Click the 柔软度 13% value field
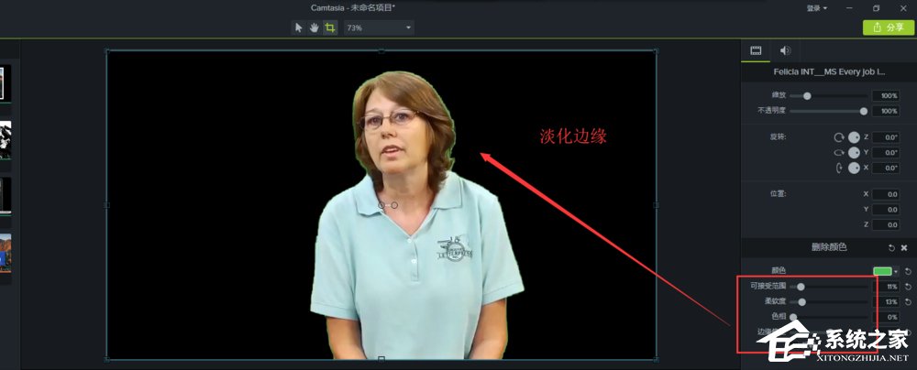The width and height of the screenshot is (917, 370). point(886,302)
